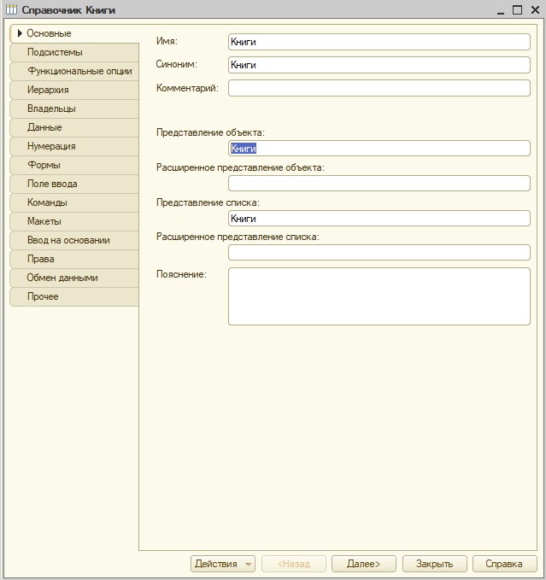Open the Права tab
This screenshot has width=546, height=580.
coord(74,259)
